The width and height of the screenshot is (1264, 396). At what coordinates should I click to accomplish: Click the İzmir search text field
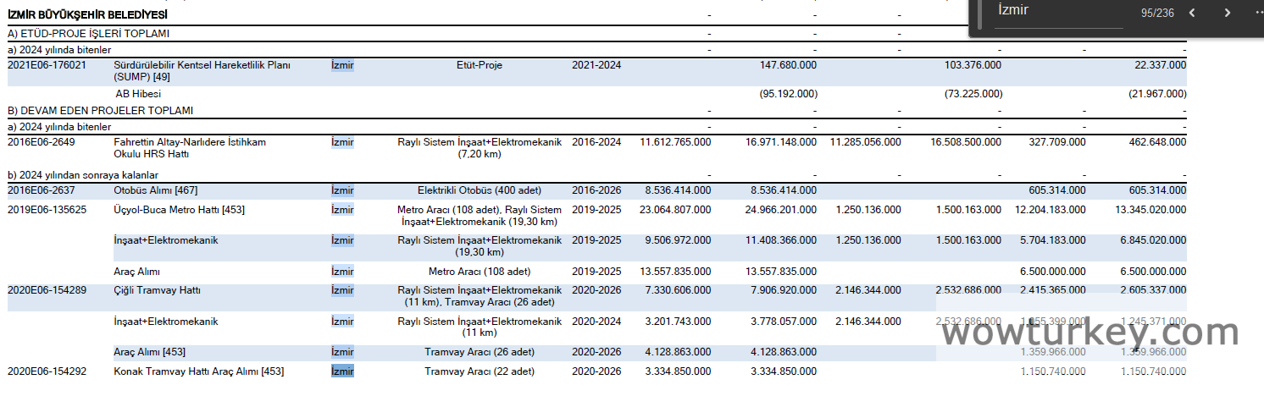(x=1058, y=12)
